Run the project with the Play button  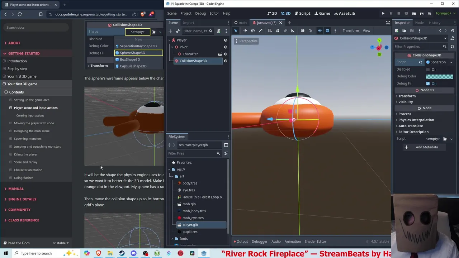click(383, 14)
